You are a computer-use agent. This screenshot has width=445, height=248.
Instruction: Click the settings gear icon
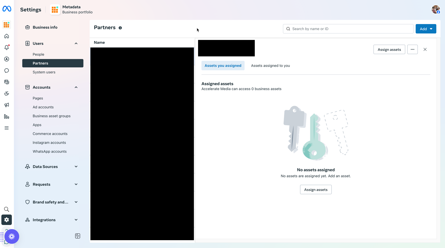[7, 220]
